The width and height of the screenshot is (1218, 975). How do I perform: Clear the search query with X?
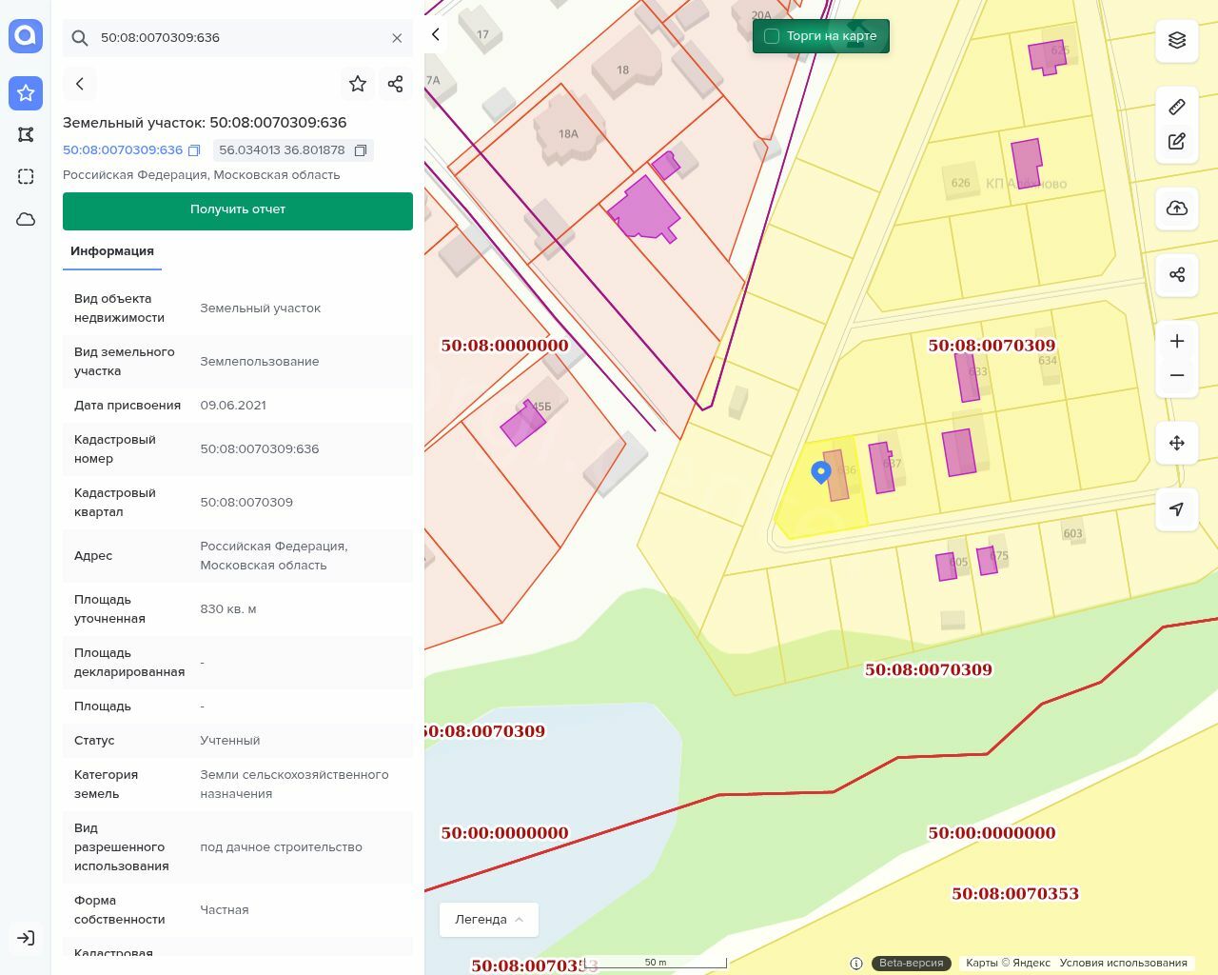pyautogui.click(x=397, y=38)
